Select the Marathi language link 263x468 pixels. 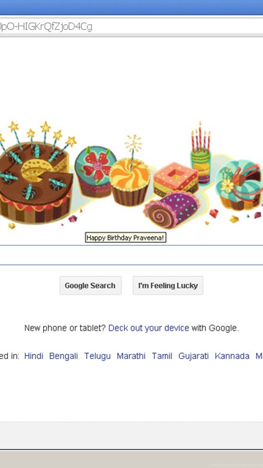[131, 356]
